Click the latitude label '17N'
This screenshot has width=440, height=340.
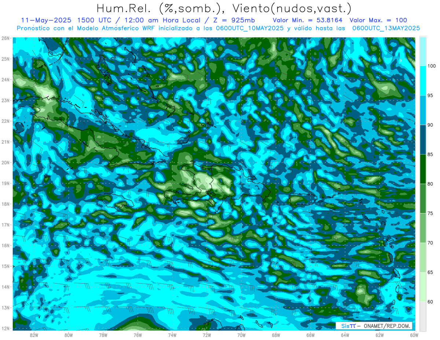pyautogui.click(x=5, y=224)
